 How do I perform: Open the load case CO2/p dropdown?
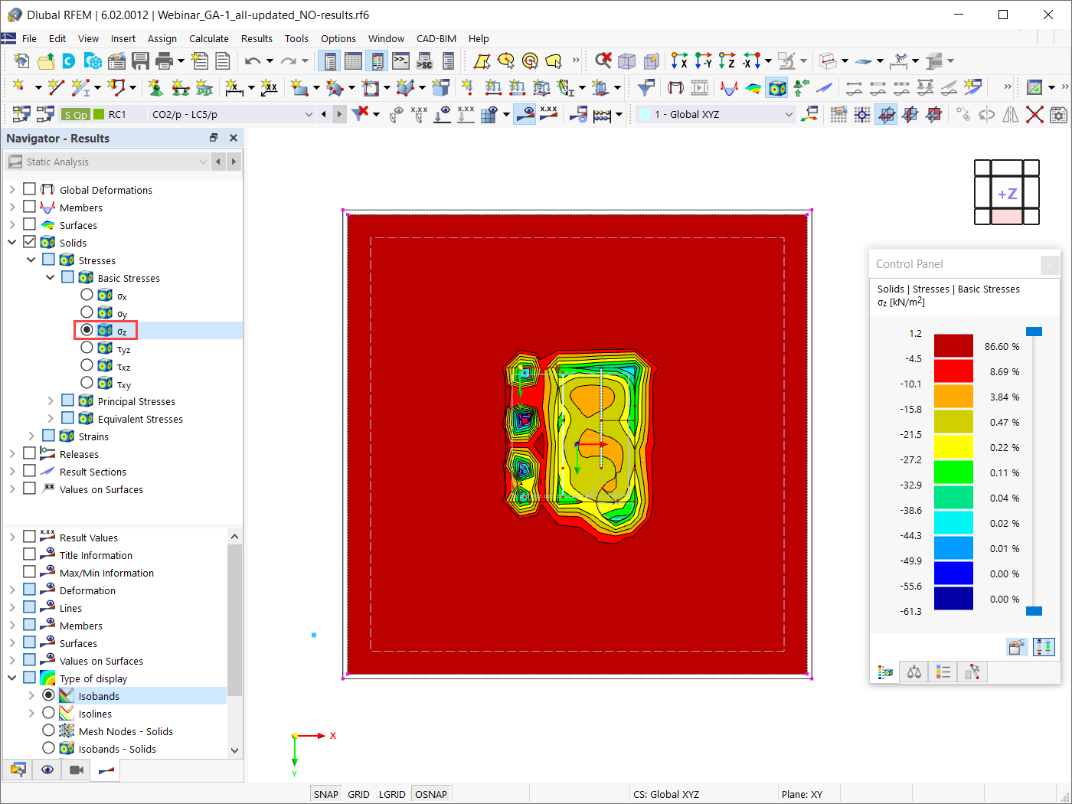pyautogui.click(x=309, y=114)
